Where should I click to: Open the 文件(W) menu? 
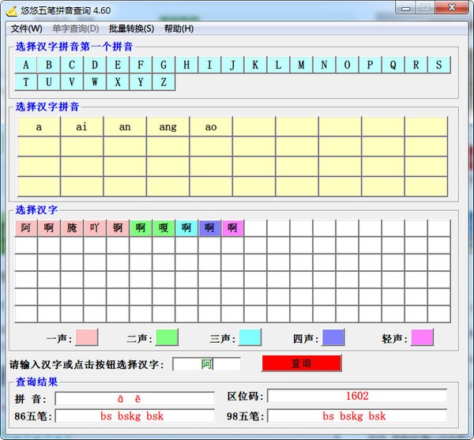point(27,28)
